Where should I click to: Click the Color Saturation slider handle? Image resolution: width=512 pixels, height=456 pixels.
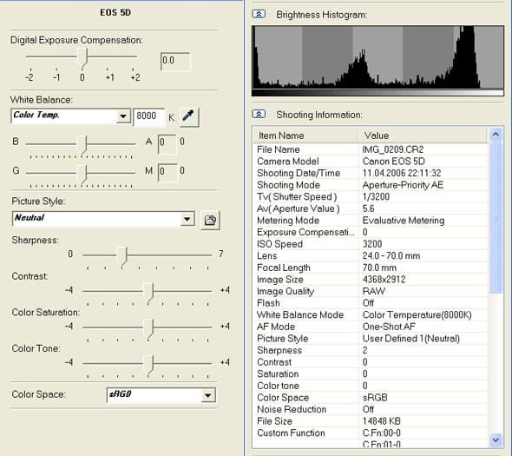pos(148,328)
